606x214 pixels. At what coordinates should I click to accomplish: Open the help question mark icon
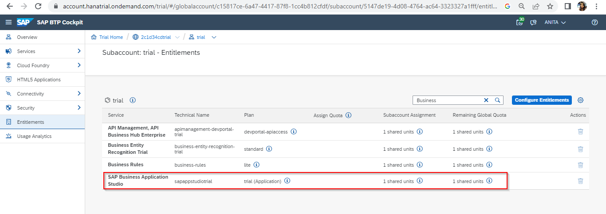pyautogui.click(x=595, y=23)
